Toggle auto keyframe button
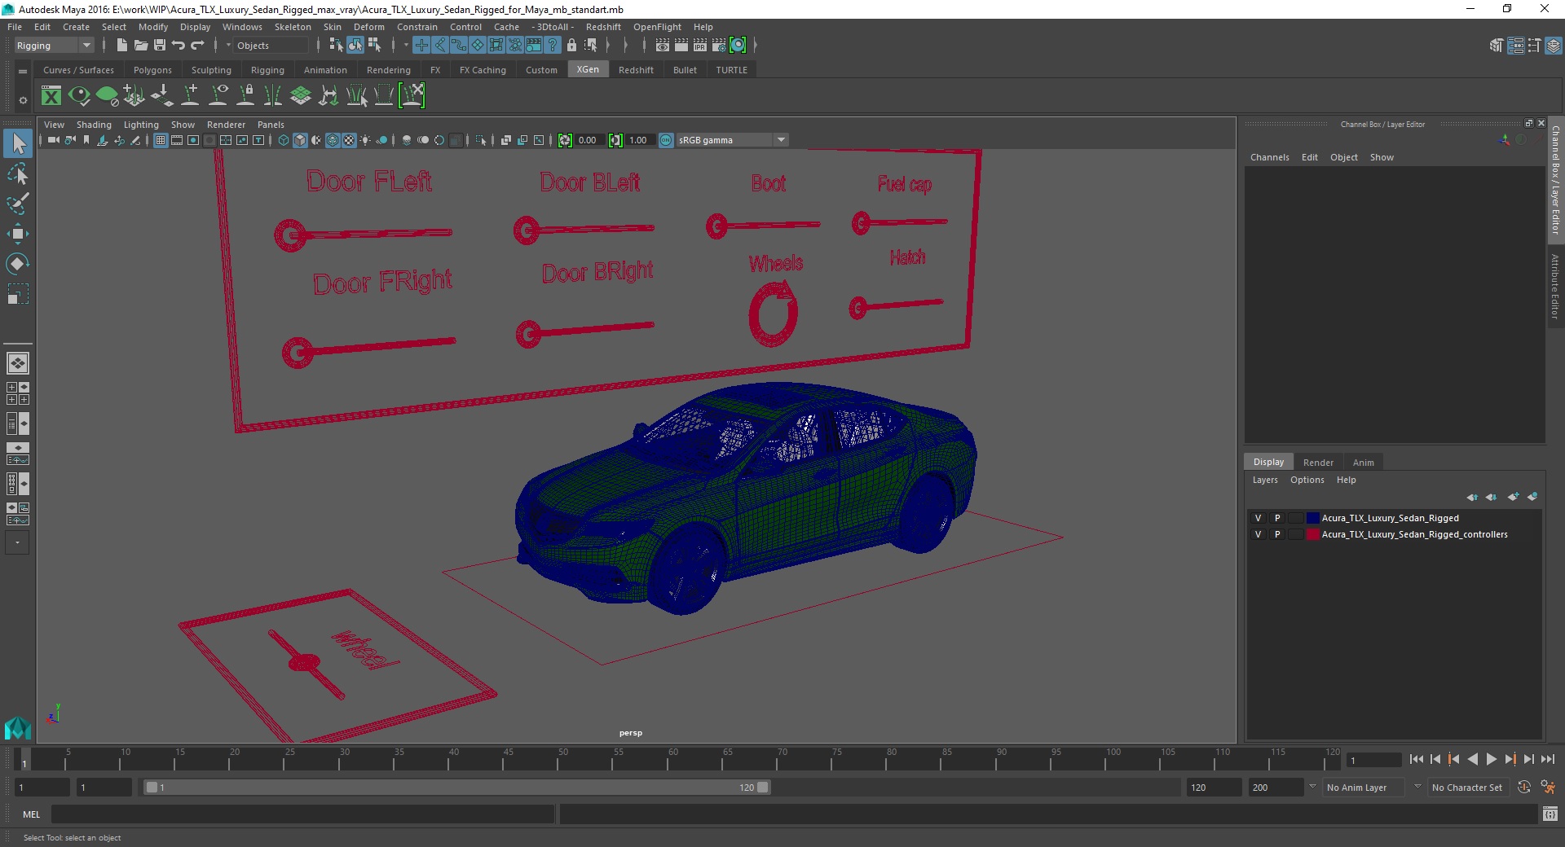The height and width of the screenshot is (847, 1565). 1524,788
